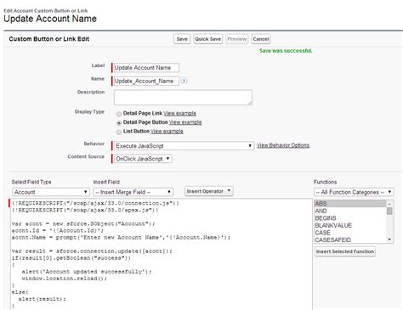Click the functions list scrollbar thumb

[x=389, y=211]
